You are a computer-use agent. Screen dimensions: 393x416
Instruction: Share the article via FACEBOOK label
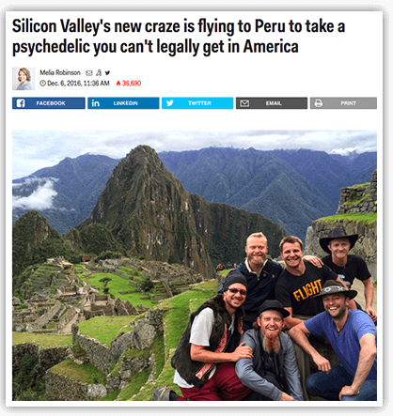tap(51, 103)
